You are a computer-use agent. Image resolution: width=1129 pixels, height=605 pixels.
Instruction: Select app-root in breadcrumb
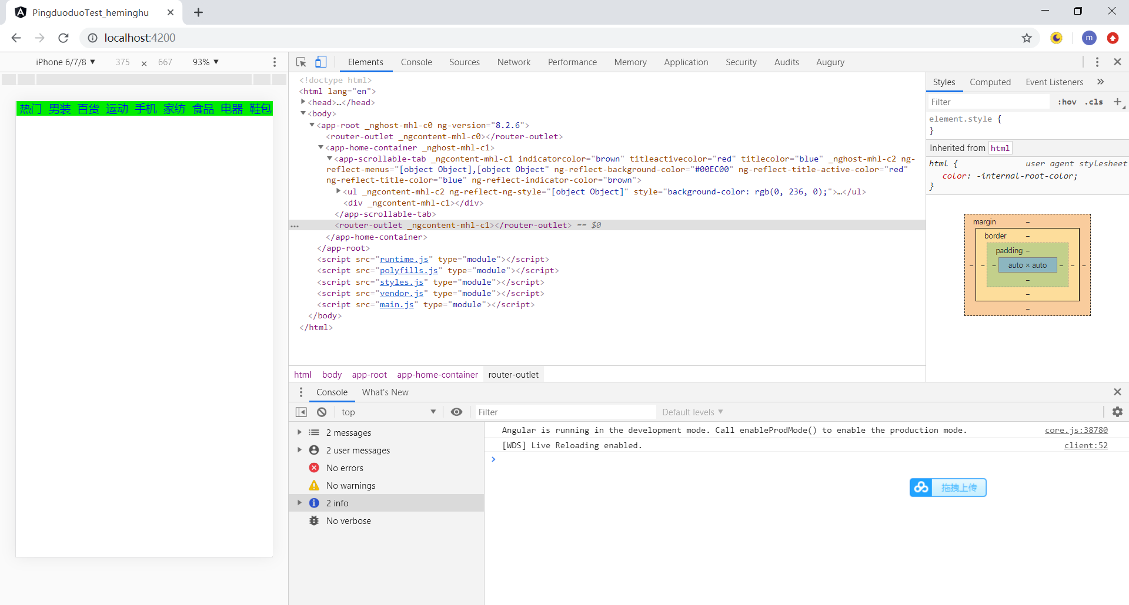coord(369,375)
